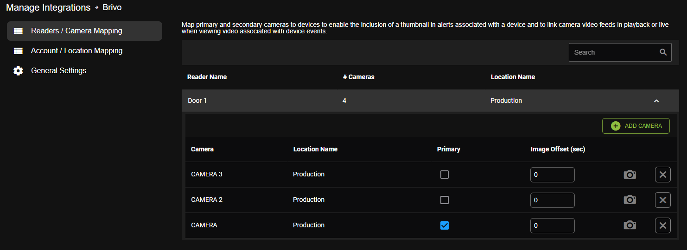Click the General Settings gear icon
This screenshot has height=250, width=687.
coord(18,71)
